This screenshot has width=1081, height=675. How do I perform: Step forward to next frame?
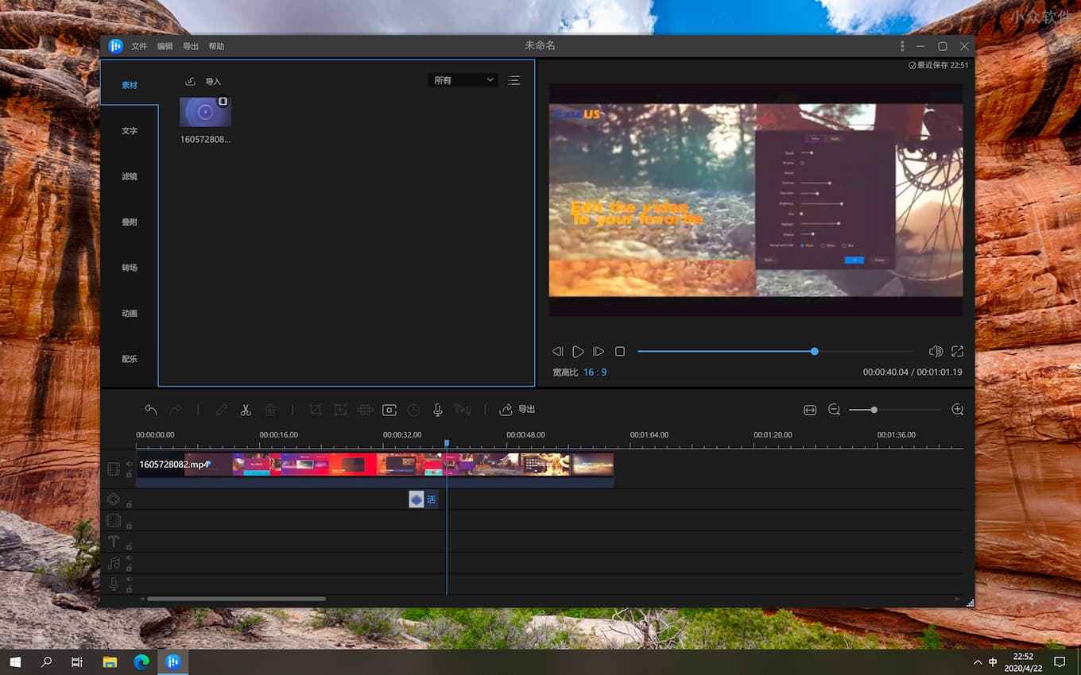pyautogui.click(x=599, y=351)
